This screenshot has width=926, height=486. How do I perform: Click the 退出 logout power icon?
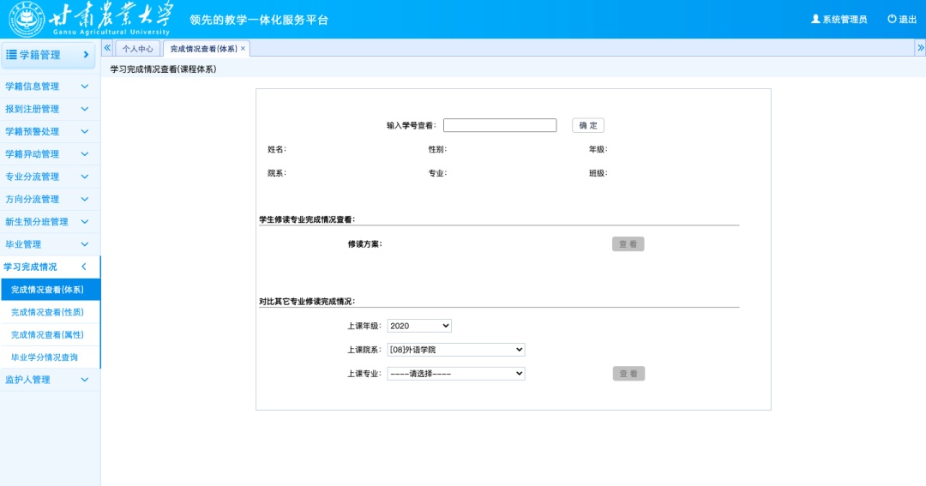pos(892,19)
